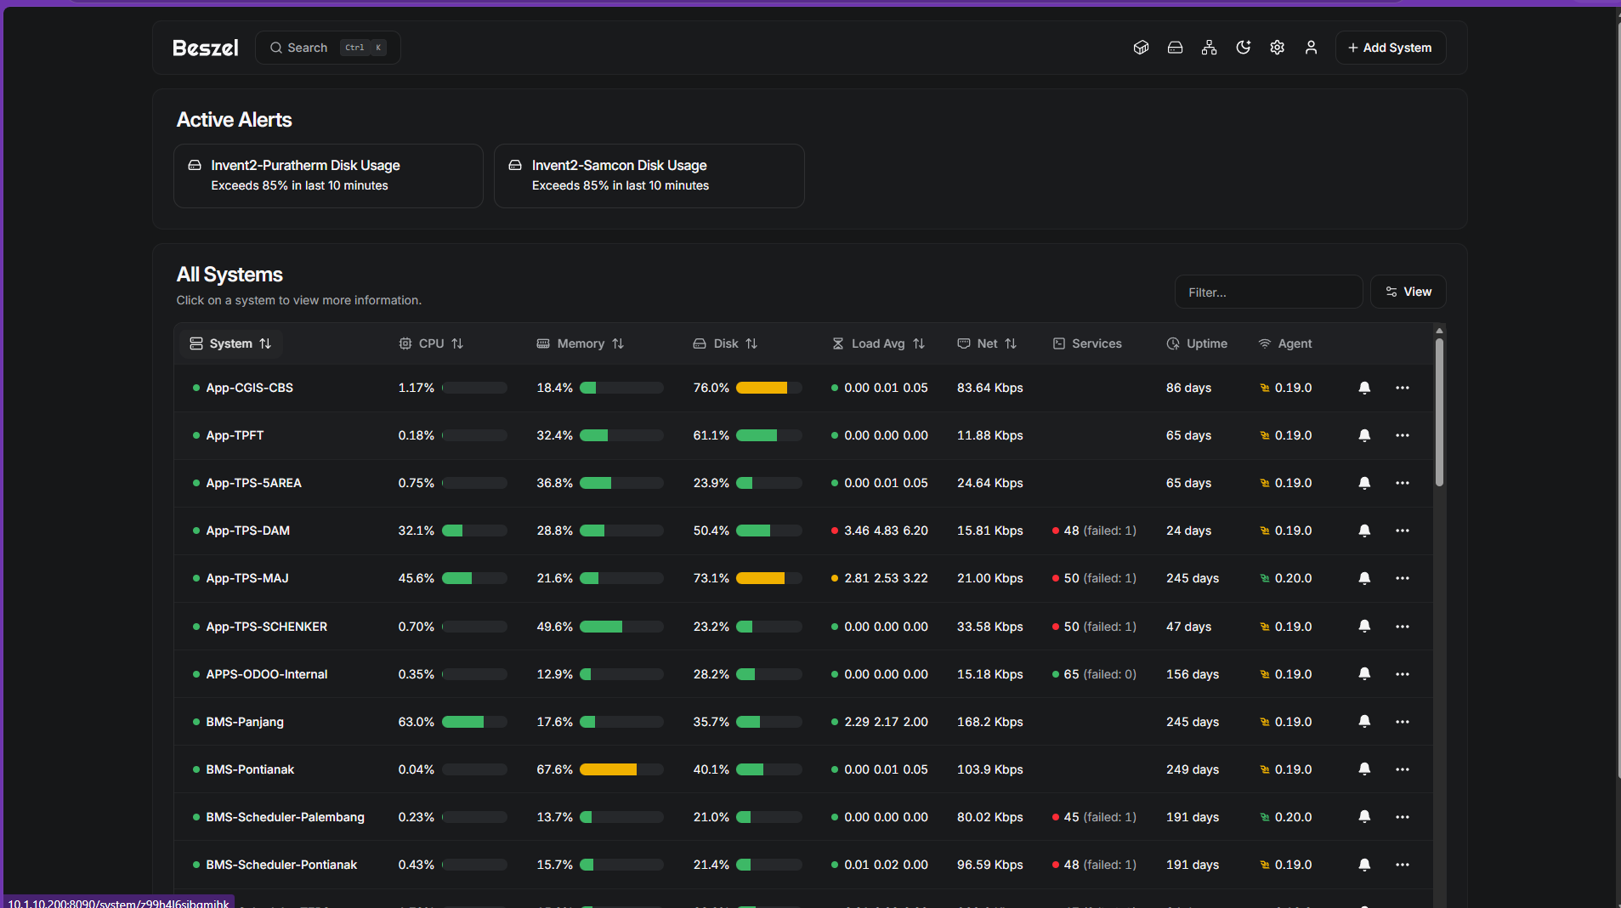Click '168.2 Kbps' net value

click(x=989, y=722)
